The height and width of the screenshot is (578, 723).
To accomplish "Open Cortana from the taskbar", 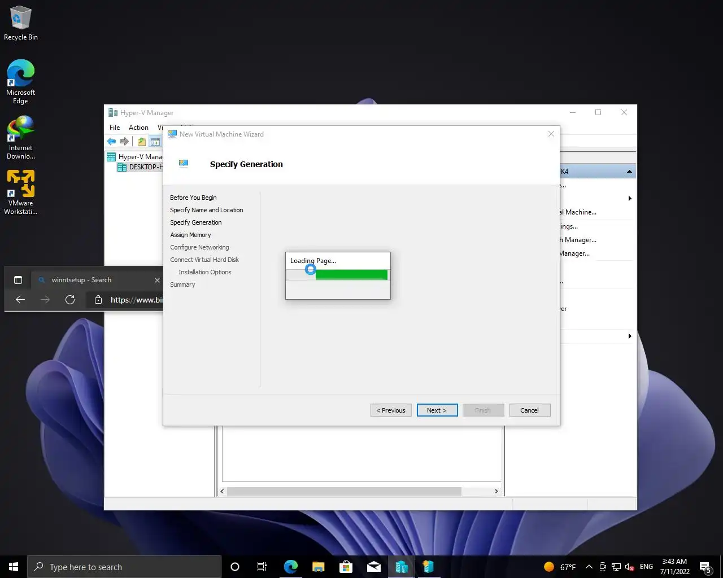I will (x=235, y=567).
